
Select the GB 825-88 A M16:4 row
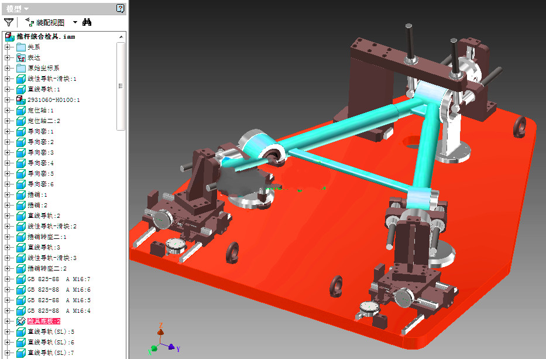(x=59, y=310)
